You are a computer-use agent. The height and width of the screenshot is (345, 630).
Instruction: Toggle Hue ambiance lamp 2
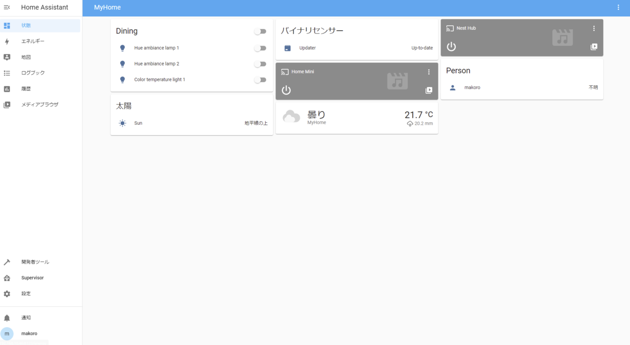point(260,64)
